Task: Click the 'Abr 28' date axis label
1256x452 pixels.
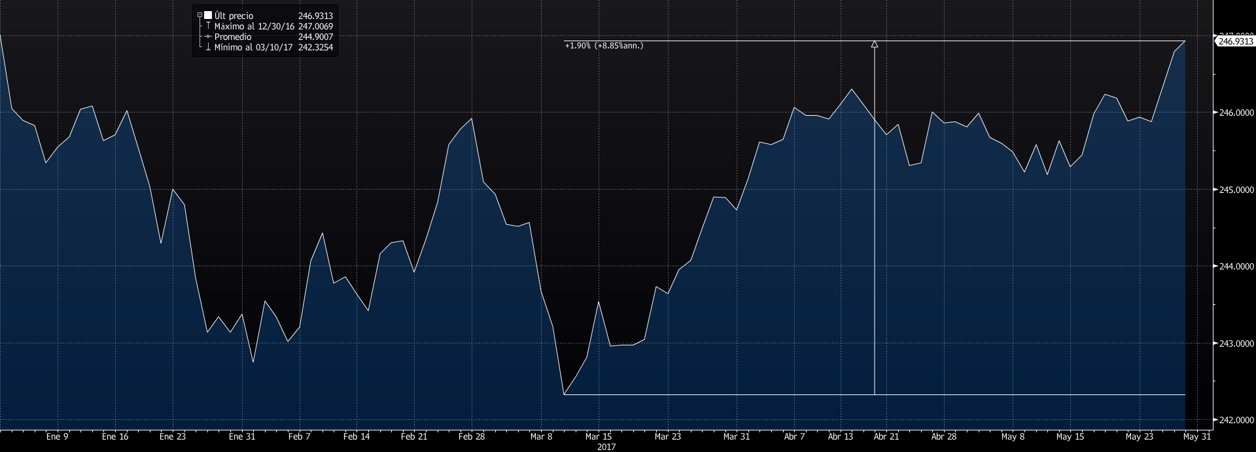Action: [x=944, y=437]
